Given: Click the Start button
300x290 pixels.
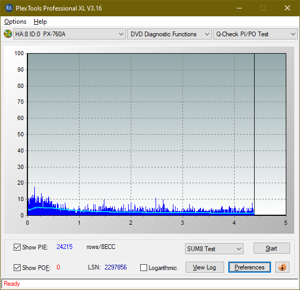Looking at the screenshot, I should [x=272, y=248].
